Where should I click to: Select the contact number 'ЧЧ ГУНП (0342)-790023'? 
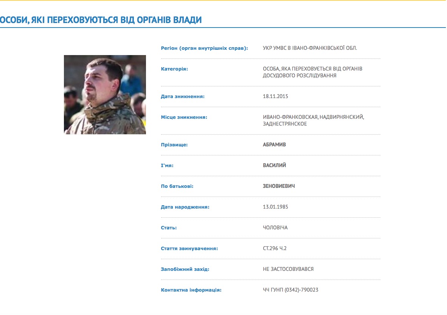tap(290, 290)
